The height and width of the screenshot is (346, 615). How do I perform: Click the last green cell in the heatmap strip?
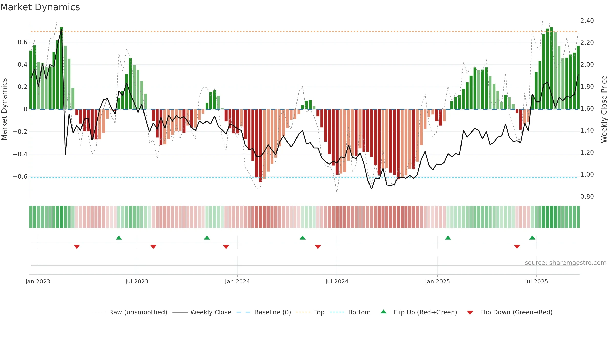click(x=578, y=217)
